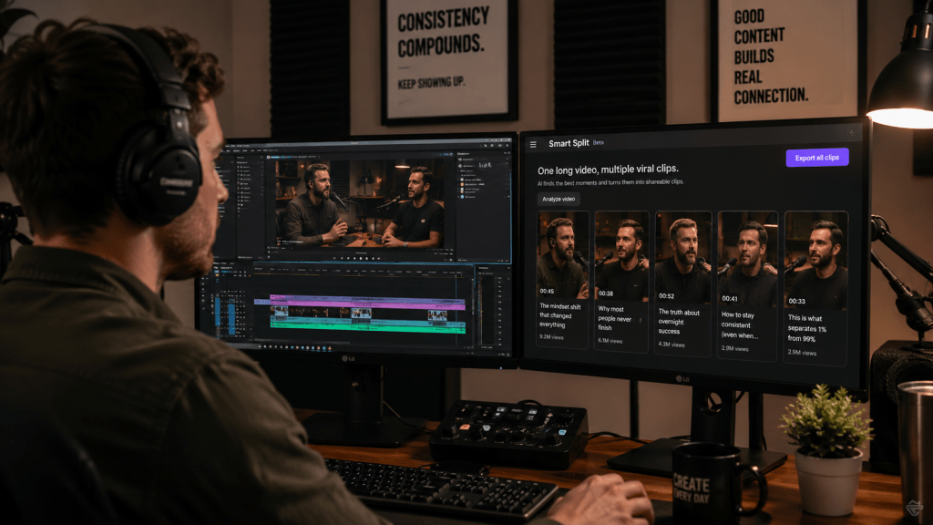Open the 00:41 stay consistent clip thumbnail

pyautogui.click(x=748, y=259)
